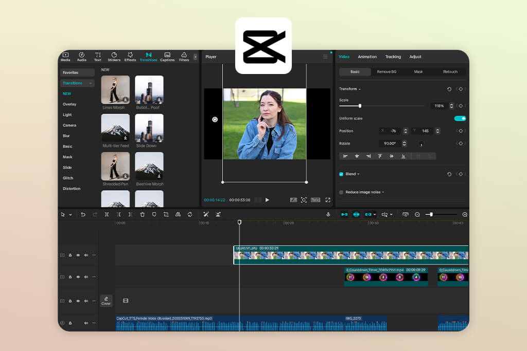
Task: Adjust the Scale slider handle
Action: click(360, 106)
